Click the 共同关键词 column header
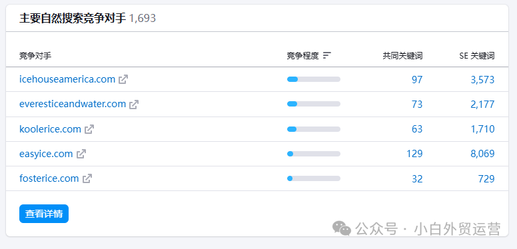 [402, 56]
